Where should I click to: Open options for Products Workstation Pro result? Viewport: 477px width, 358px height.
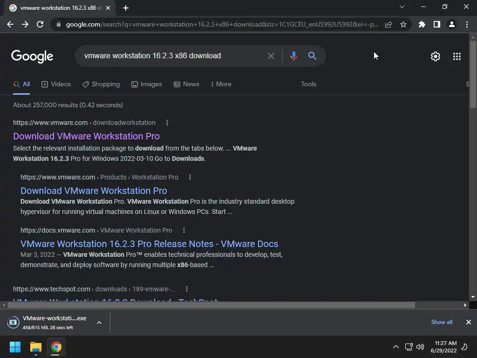point(190,177)
